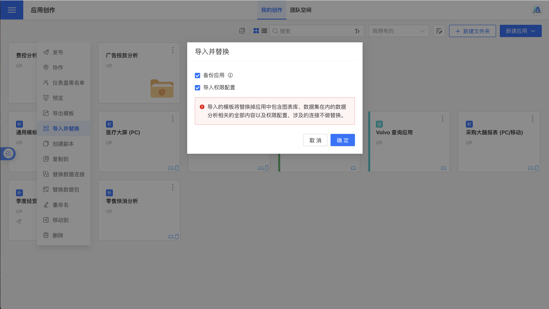Viewport: 549px width, 309px height.
Task: Click the batch select icon
Action: (242, 31)
